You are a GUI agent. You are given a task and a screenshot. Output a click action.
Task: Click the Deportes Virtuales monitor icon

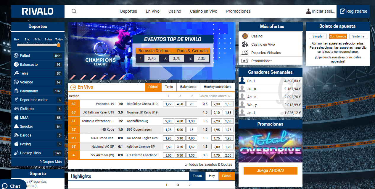point(245,52)
